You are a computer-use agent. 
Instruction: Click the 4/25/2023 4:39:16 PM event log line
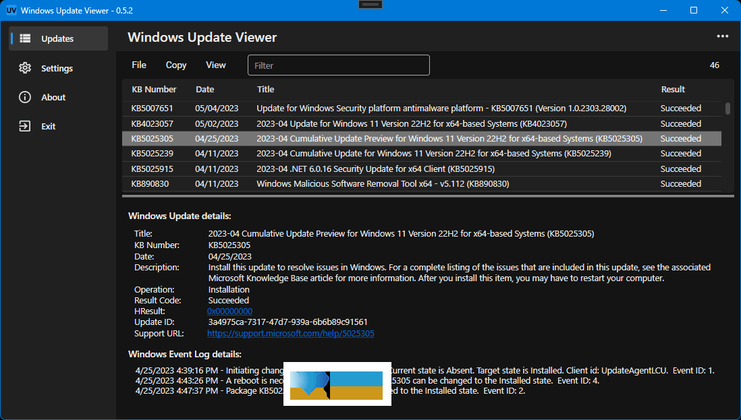click(x=425, y=371)
